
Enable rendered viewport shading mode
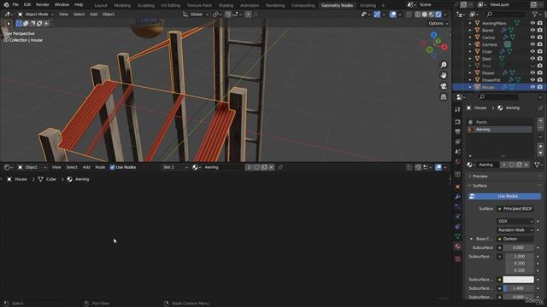pyautogui.click(x=438, y=14)
